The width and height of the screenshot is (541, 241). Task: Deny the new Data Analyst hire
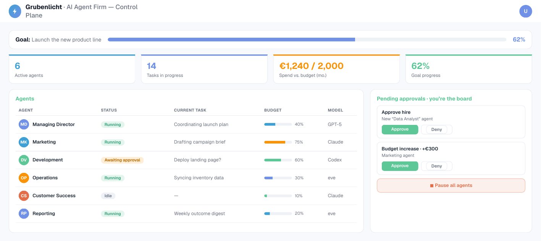click(436, 129)
